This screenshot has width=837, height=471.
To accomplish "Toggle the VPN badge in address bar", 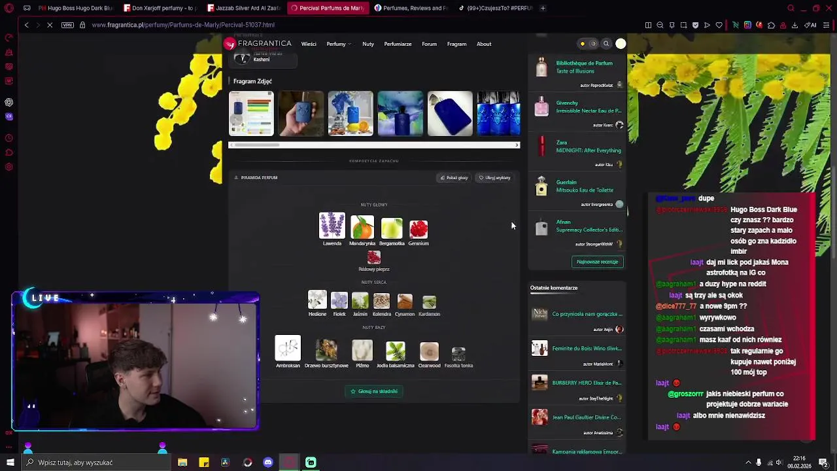I will [67, 25].
